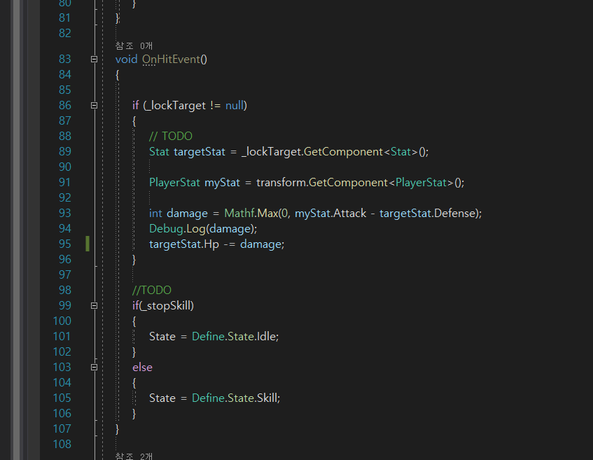
Task: Click myStat.Attack in the damage formula
Action: point(330,214)
